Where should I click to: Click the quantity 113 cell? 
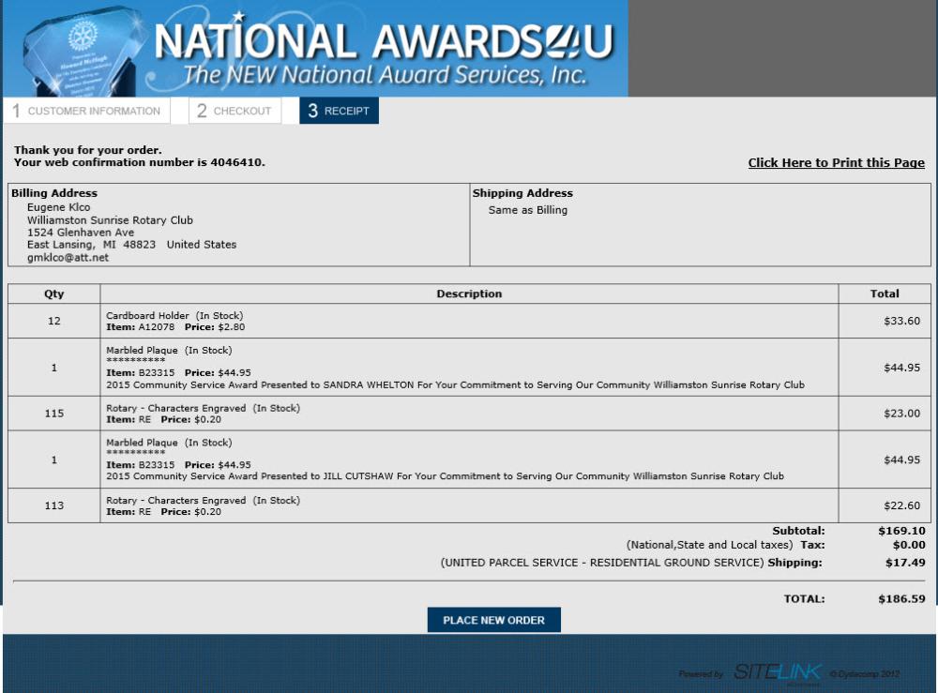coord(53,505)
